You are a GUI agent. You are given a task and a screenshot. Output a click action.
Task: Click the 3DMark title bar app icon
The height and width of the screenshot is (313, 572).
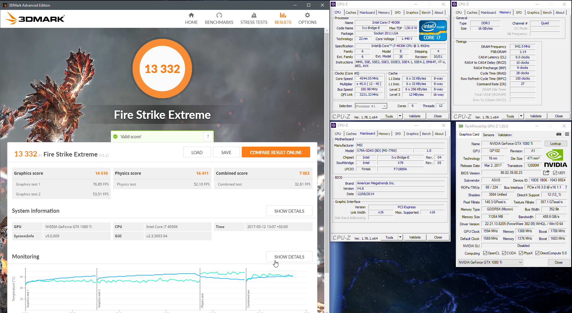[5, 5]
